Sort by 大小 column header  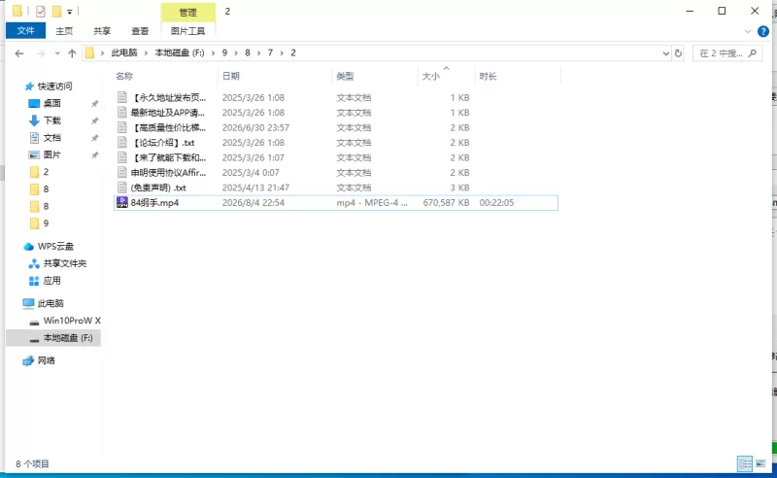[x=430, y=76]
